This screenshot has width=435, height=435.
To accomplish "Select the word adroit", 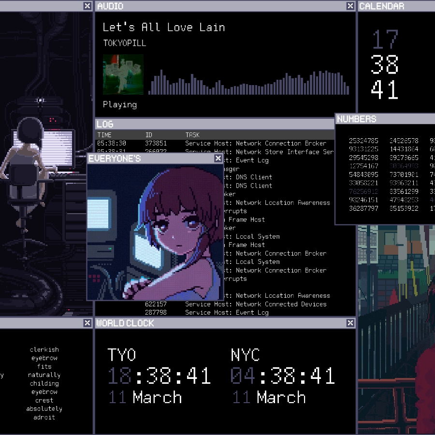I will (x=44, y=417).
